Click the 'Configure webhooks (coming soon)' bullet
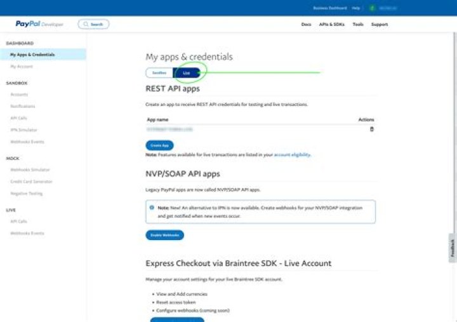Viewport: 457px width, 322px height. tap(193, 311)
